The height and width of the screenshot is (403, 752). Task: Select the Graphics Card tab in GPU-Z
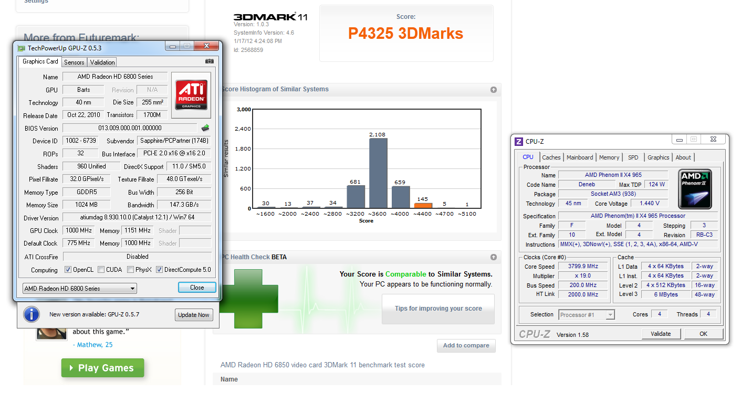(40, 61)
